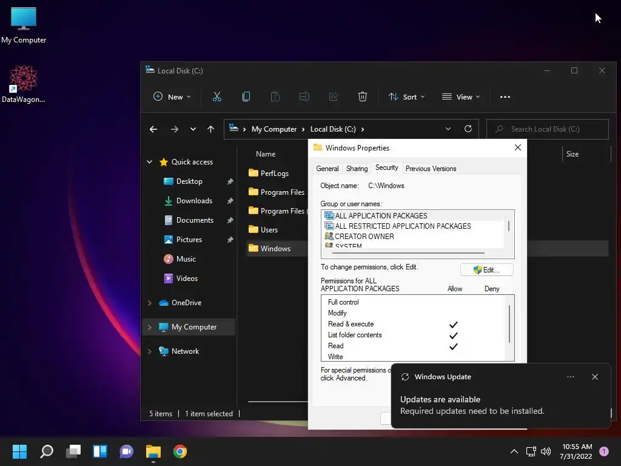Click the Paste clipboard icon
621x466 pixels.
[275, 96]
